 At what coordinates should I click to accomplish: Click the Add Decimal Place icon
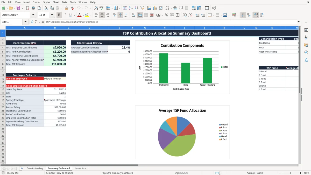coord(185,15)
